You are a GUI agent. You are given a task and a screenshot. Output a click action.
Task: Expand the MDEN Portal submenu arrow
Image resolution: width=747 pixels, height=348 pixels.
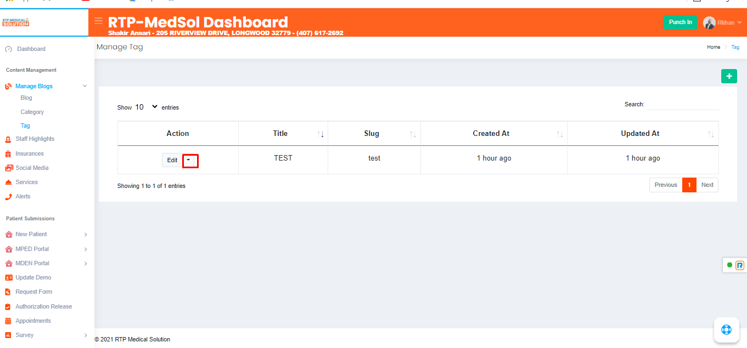click(x=86, y=264)
